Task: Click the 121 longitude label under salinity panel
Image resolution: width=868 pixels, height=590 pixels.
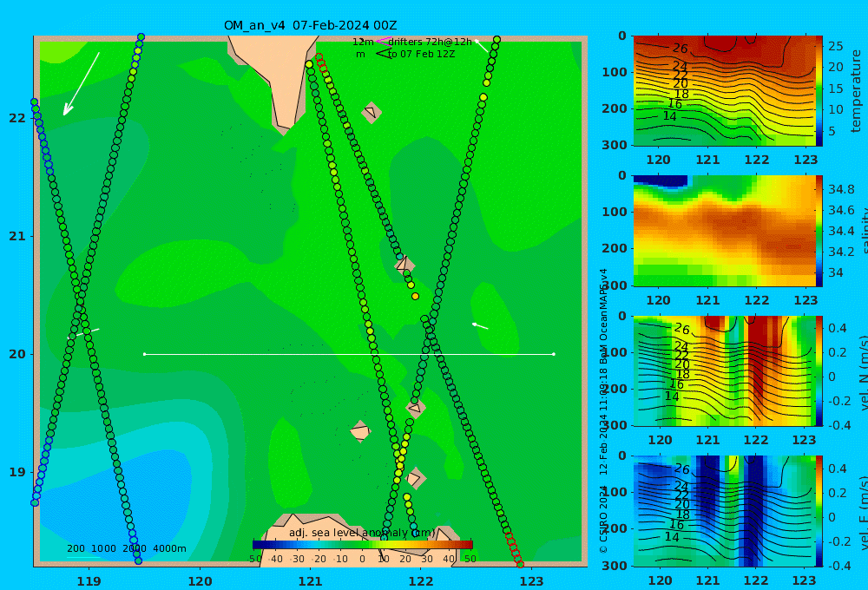Action: 707,300
